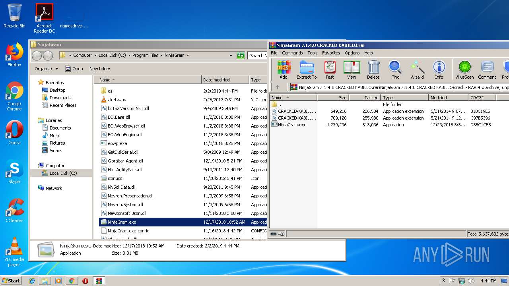Sort WinRAR list by Packed column

coord(365,97)
